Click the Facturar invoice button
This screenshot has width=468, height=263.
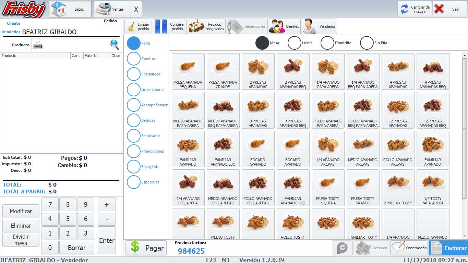click(448, 248)
